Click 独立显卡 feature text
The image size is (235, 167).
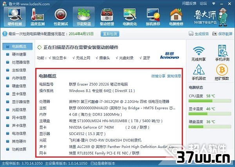[x=58, y=58]
